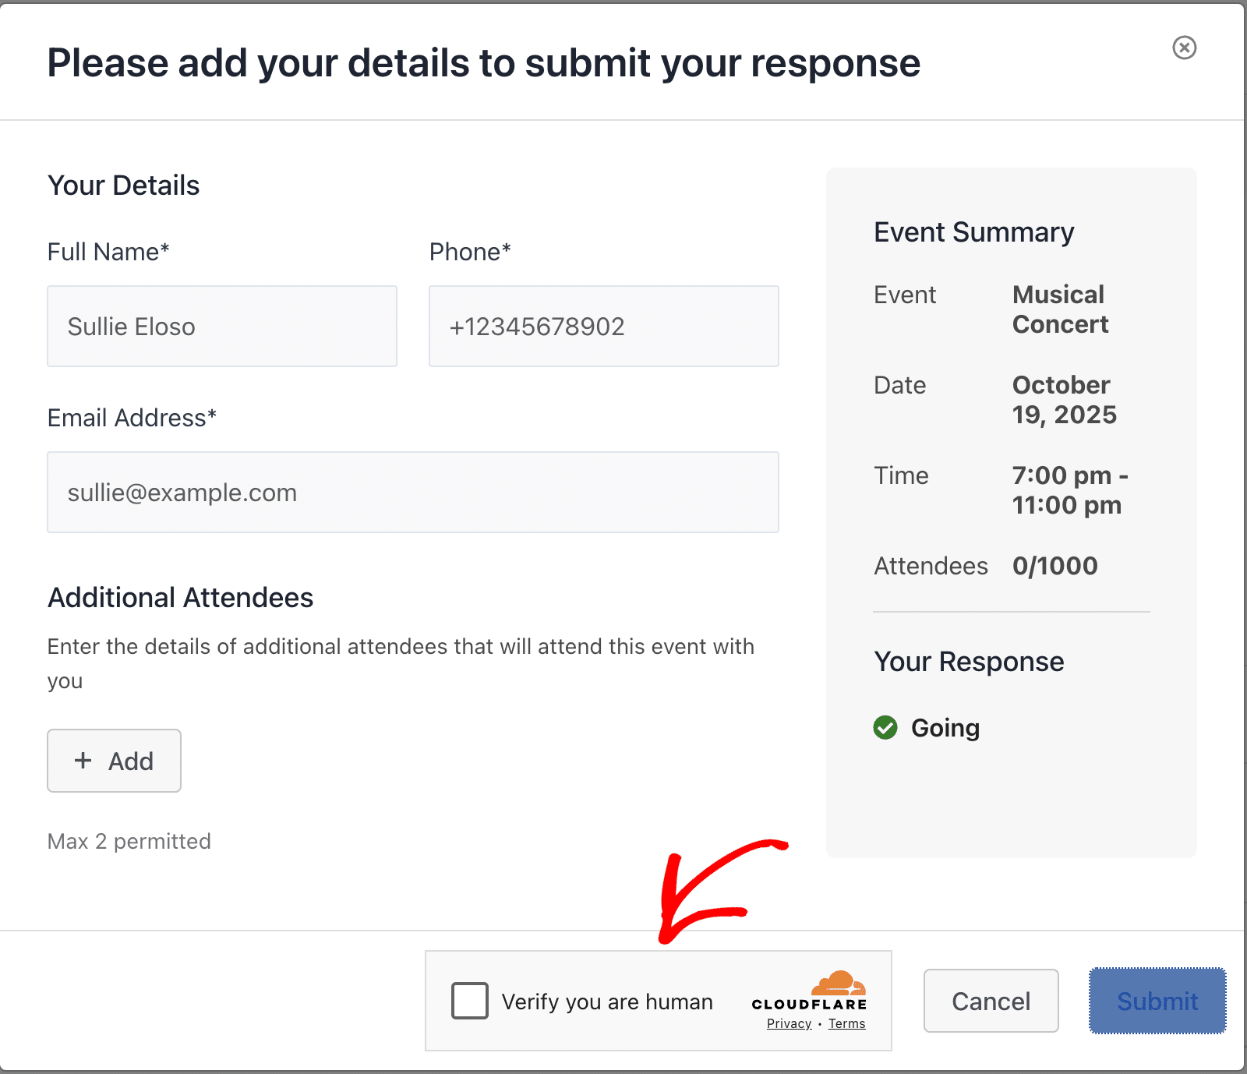Click the green Going checkmark icon
1247x1074 pixels.
[x=885, y=727]
